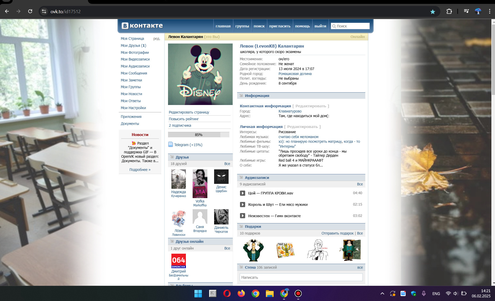
Task: Click the Написать wall post field
Action: (301, 277)
